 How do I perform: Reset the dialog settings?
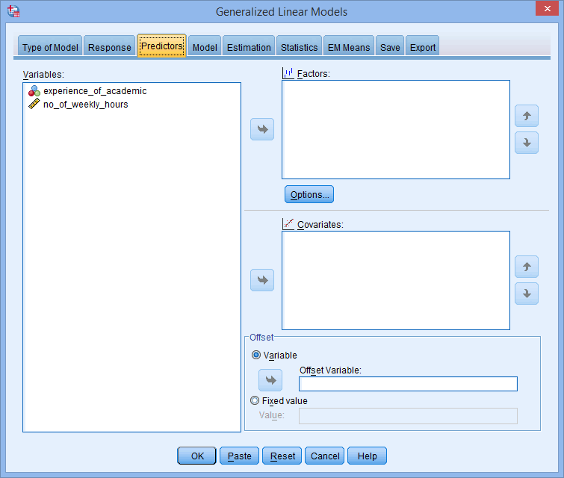click(x=282, y=456)
